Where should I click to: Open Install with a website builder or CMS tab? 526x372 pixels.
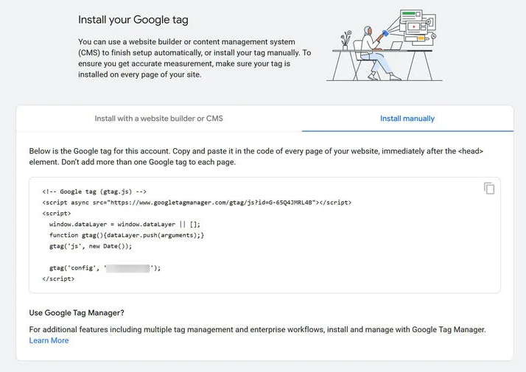tap(158, 119)
